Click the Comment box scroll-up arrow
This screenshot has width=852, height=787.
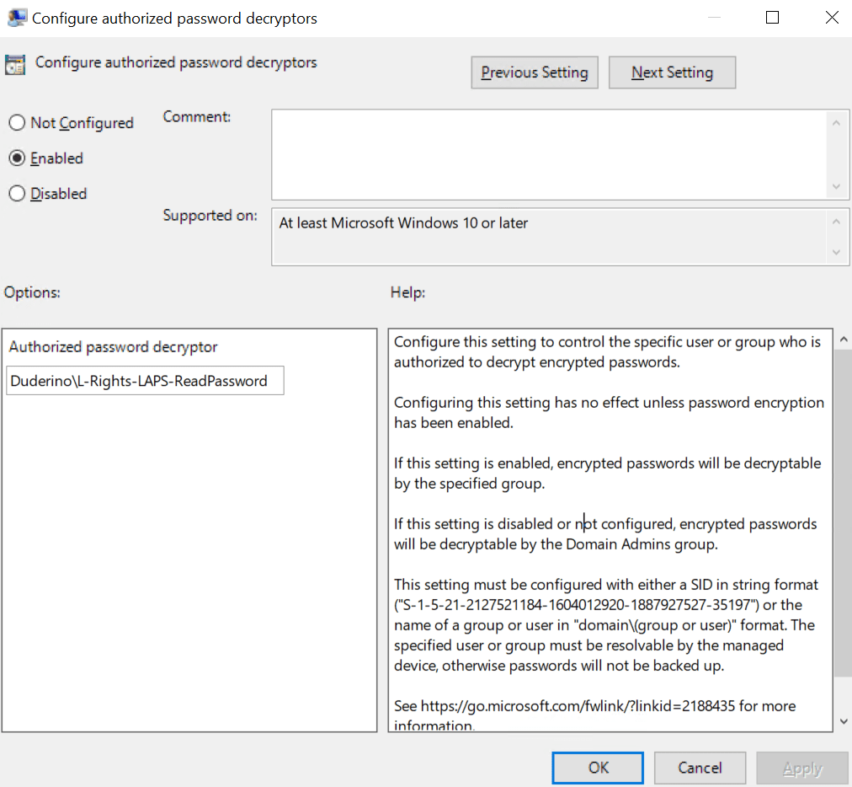836,123
